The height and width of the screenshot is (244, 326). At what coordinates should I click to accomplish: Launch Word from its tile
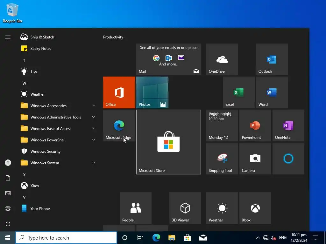272,92
